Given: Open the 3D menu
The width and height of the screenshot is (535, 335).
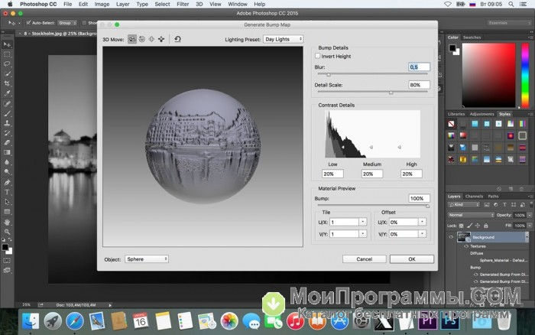Looking at the screenshot, I should [x=199, y=4].
